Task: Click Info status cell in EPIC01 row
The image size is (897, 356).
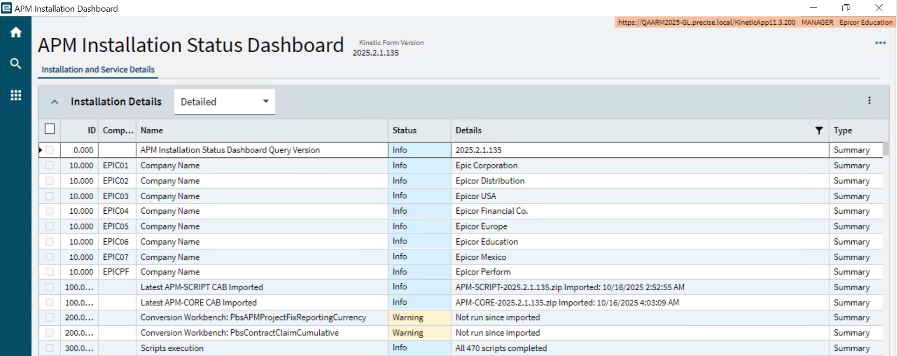Action: click(x=419, y=166)
